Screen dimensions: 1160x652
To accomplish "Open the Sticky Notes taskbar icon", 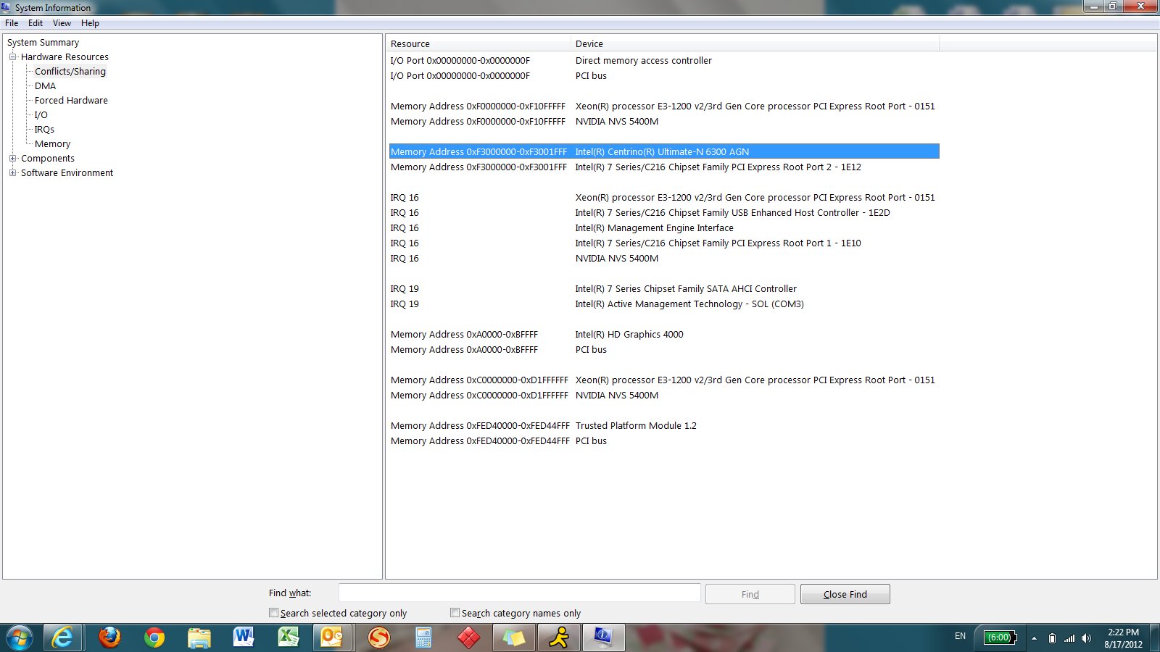I will click(513, 638).
